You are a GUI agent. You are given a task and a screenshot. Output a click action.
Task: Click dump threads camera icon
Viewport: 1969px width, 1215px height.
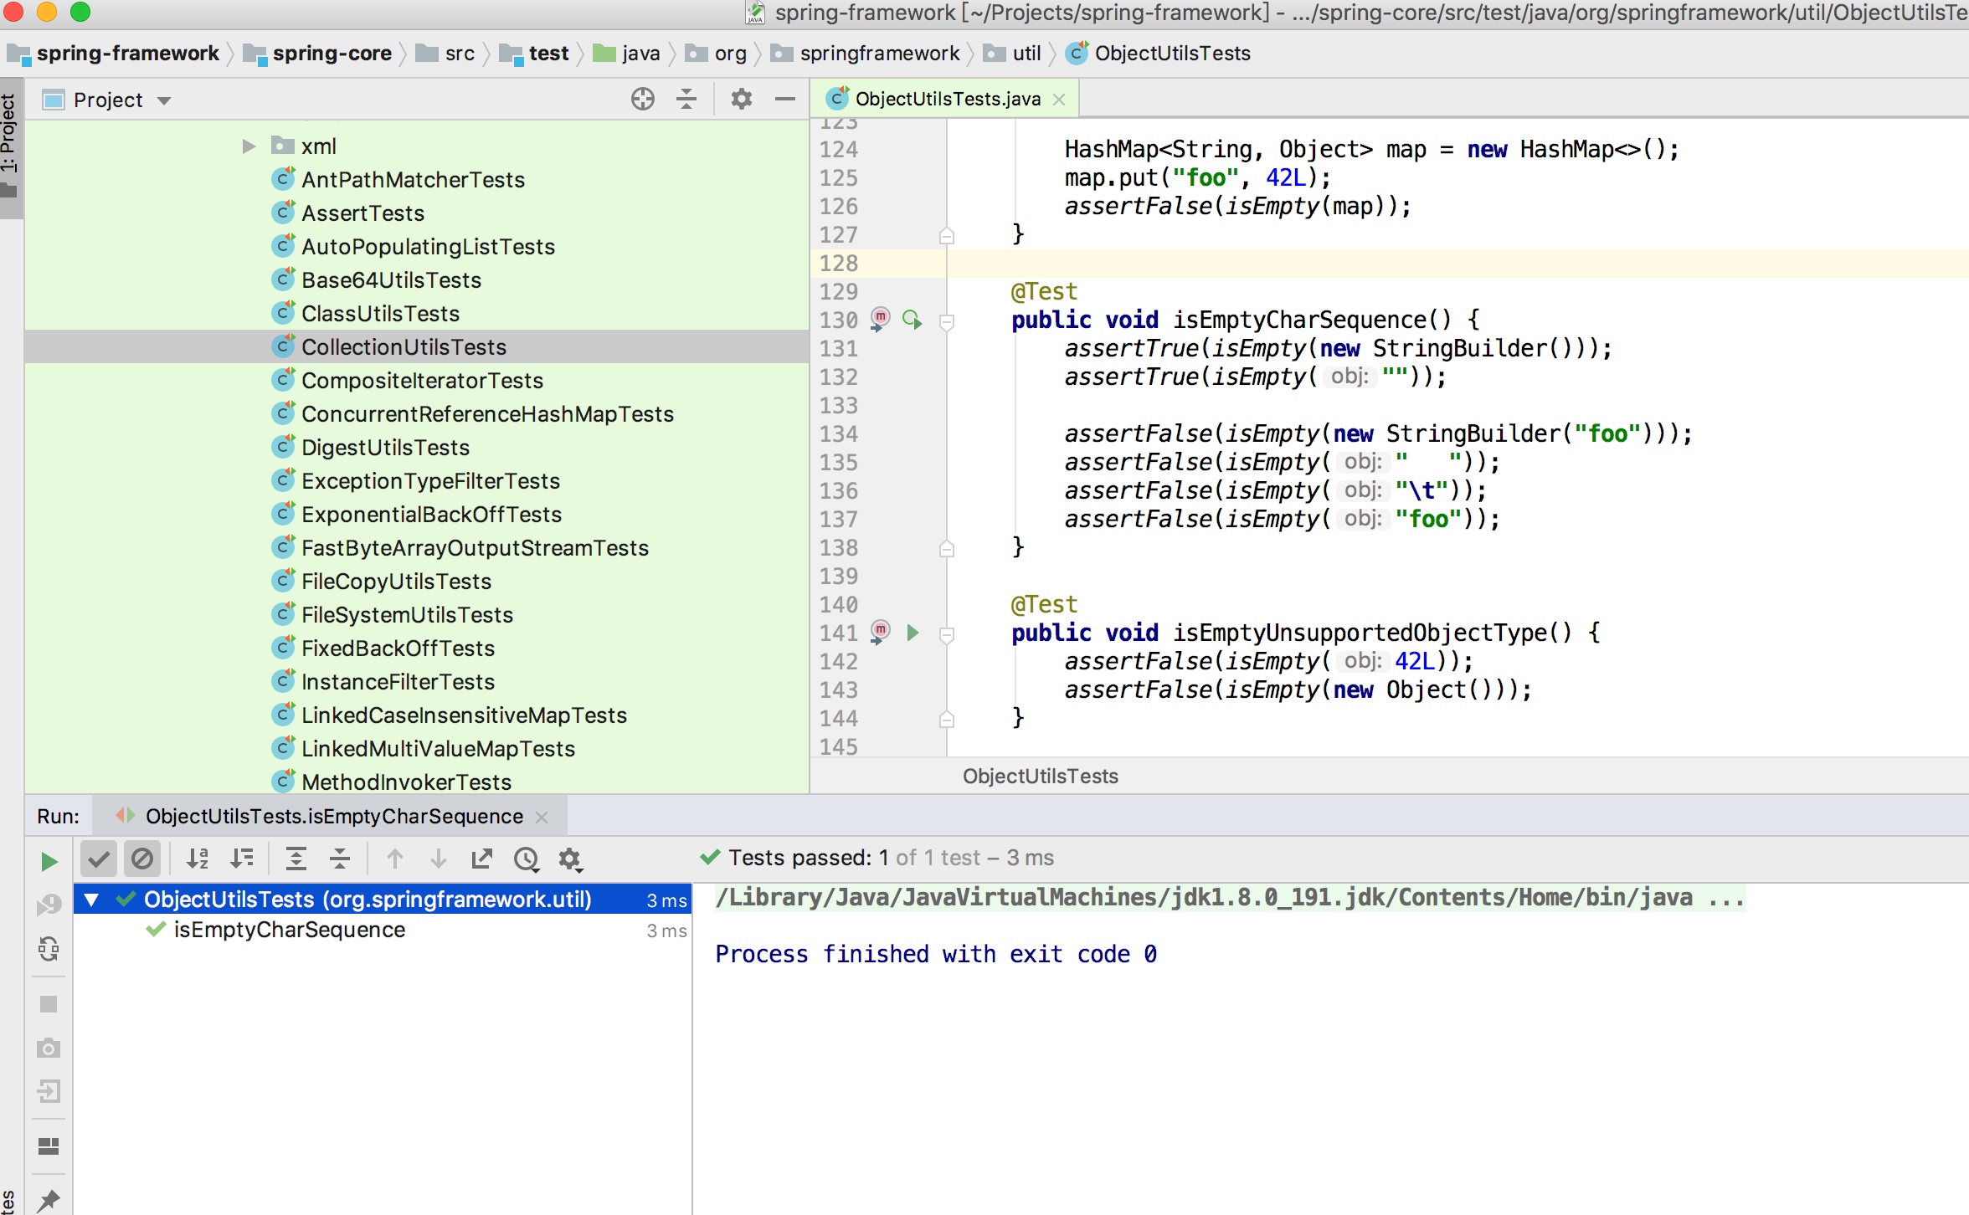(x=49, y=1048)
